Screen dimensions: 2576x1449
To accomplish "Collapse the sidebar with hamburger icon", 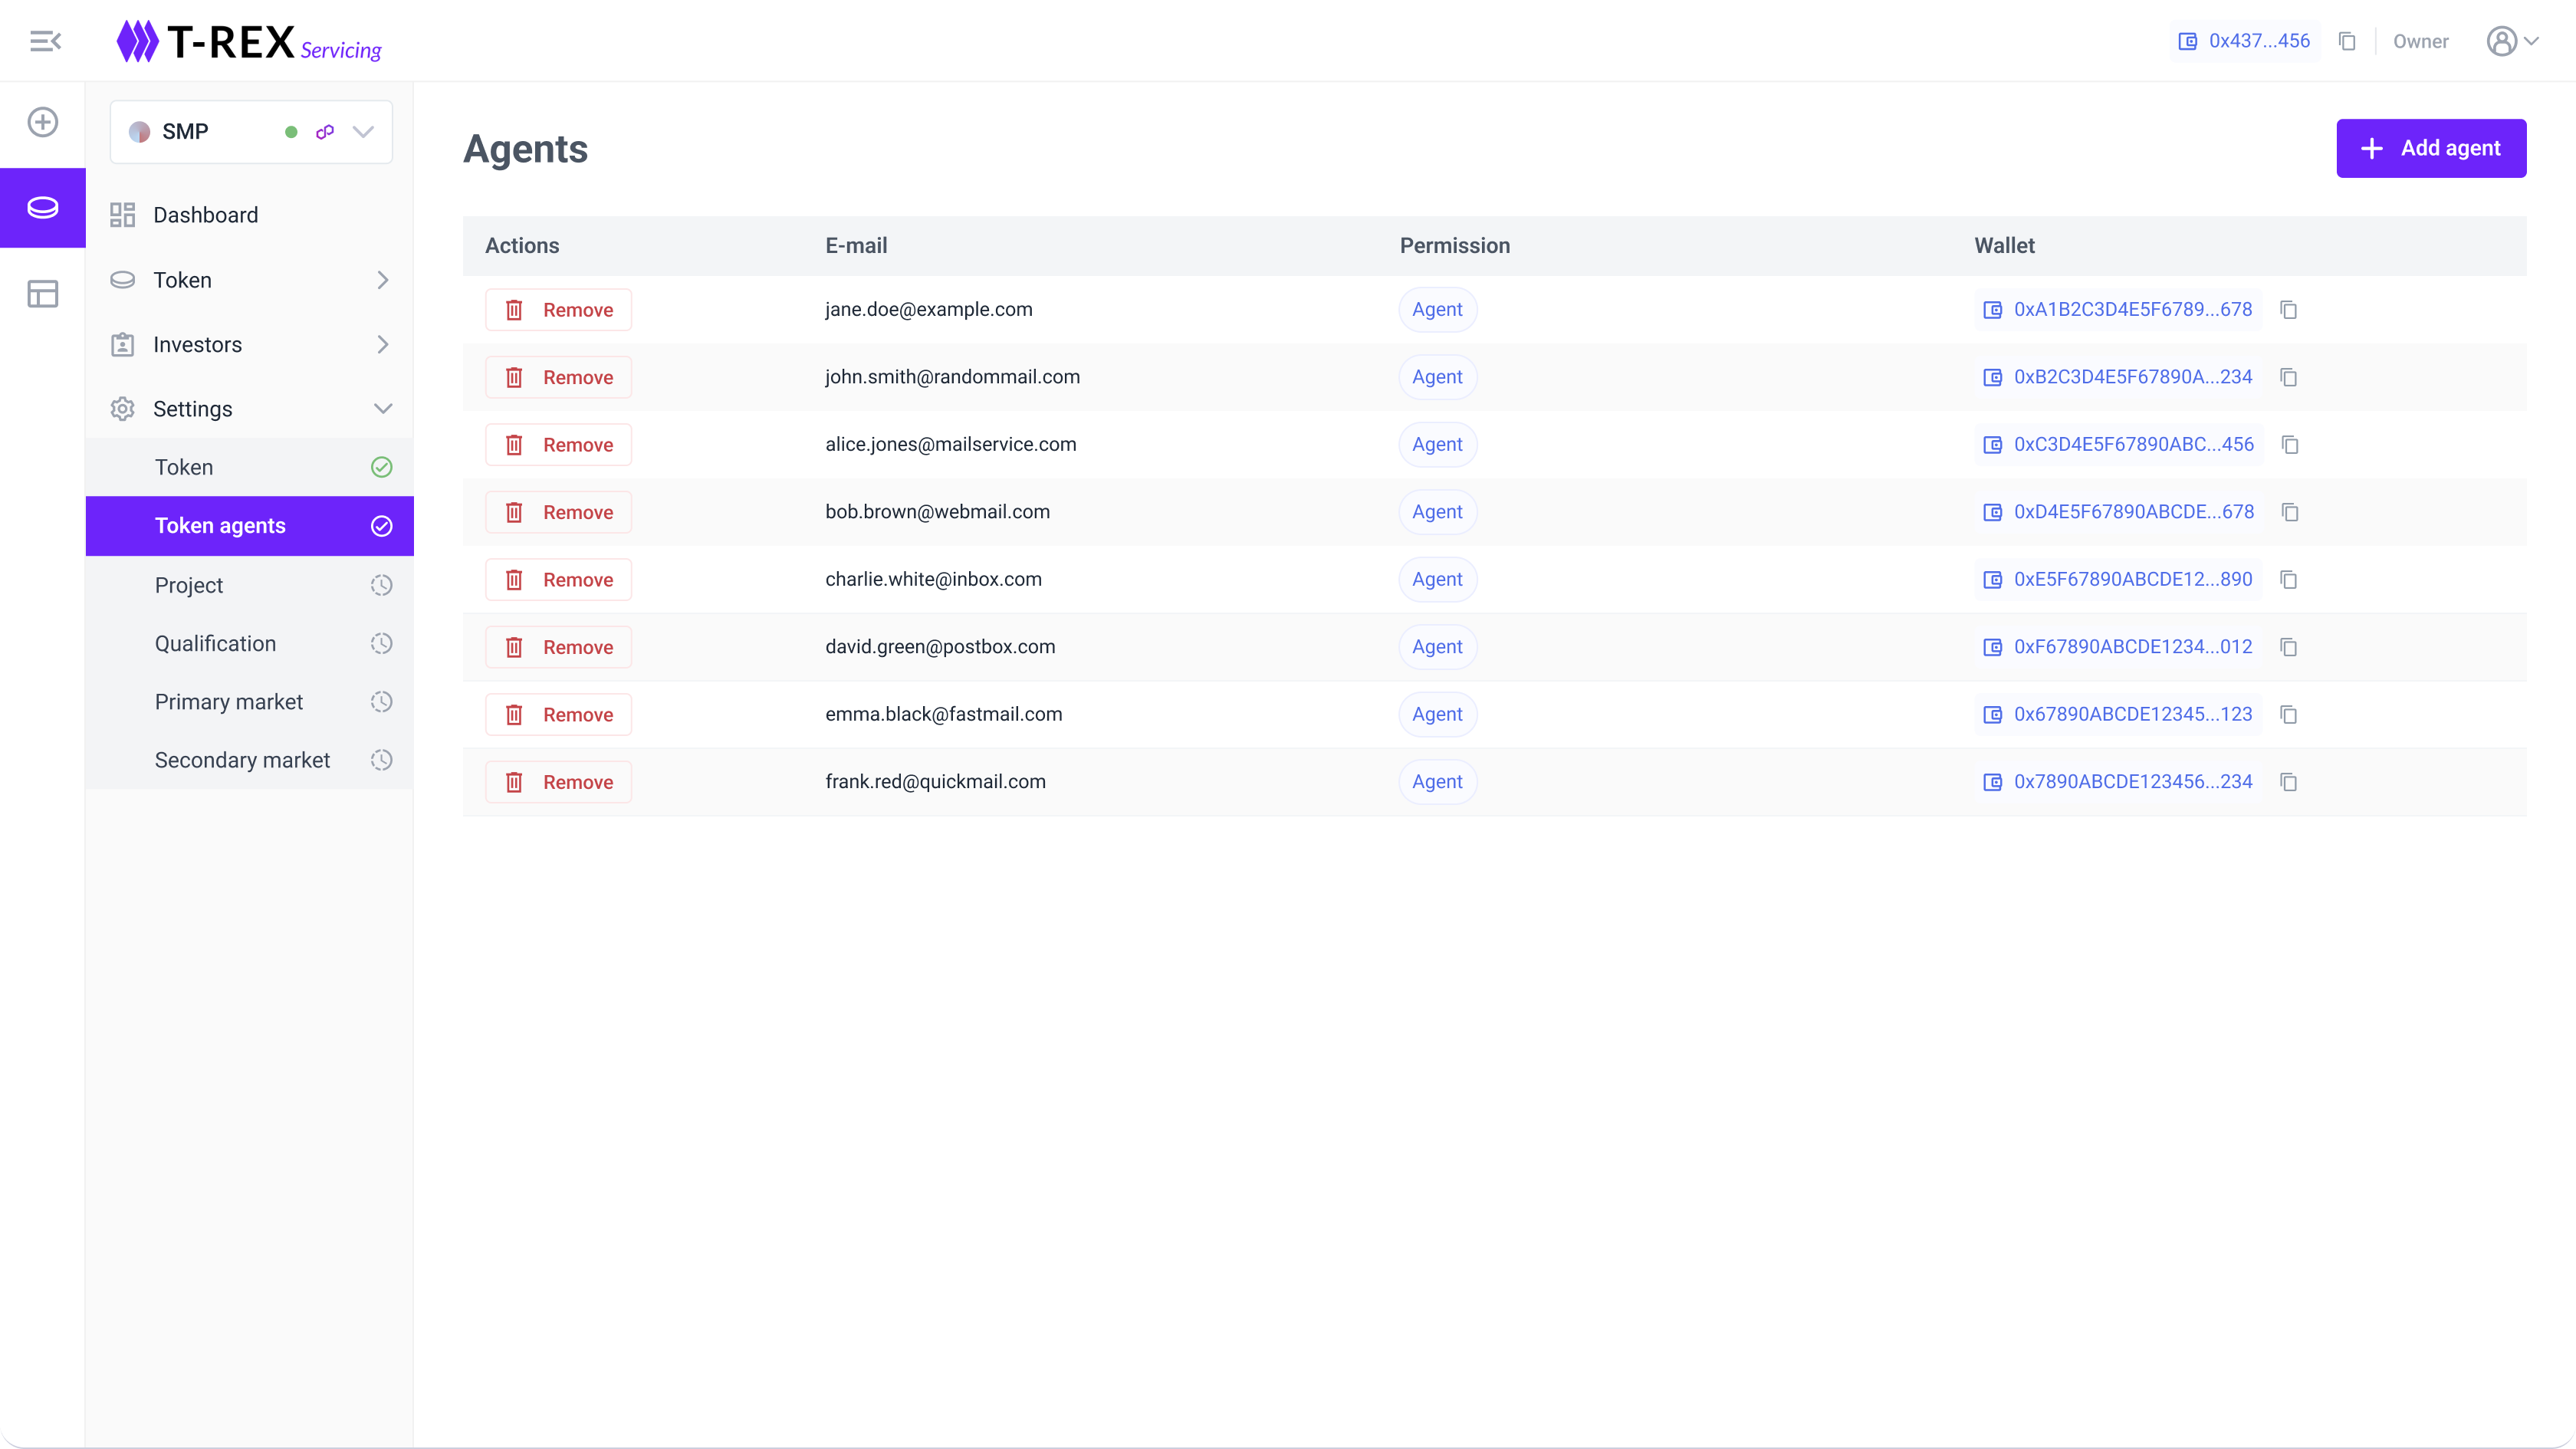I will (45, 41).
